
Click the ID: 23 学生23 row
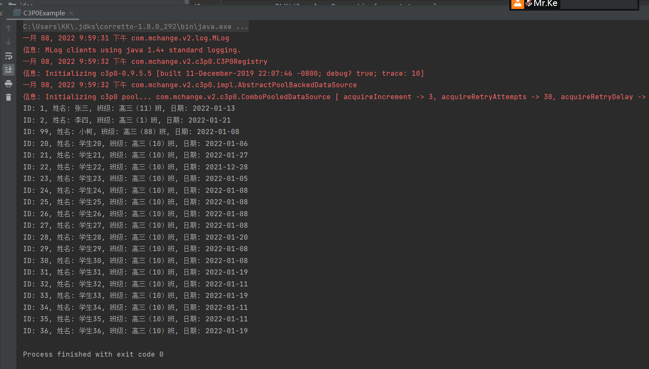136,179
